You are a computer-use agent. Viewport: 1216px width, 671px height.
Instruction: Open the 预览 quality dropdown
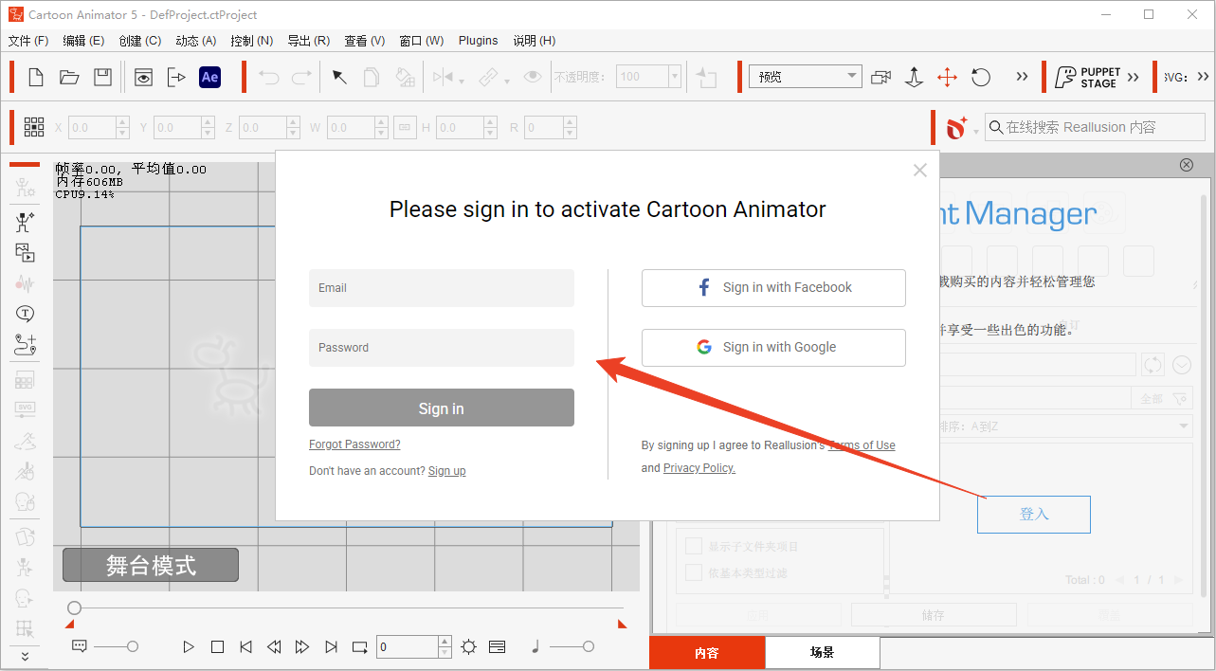click(804, 77)
